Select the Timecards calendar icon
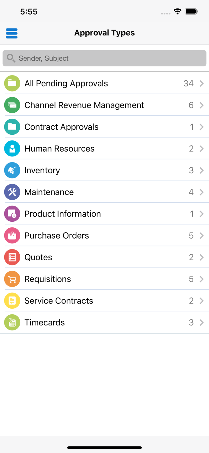The height and width of the screenshot is (453, 209). (12, 322)
